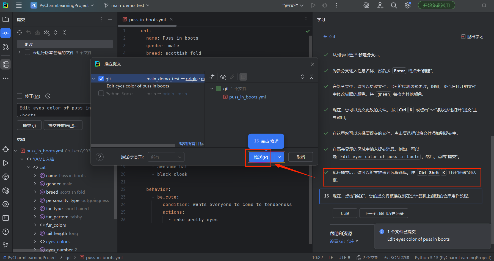Click 退出学习 exit learning
Screen dimensions: 494x261
click(472, 37)
